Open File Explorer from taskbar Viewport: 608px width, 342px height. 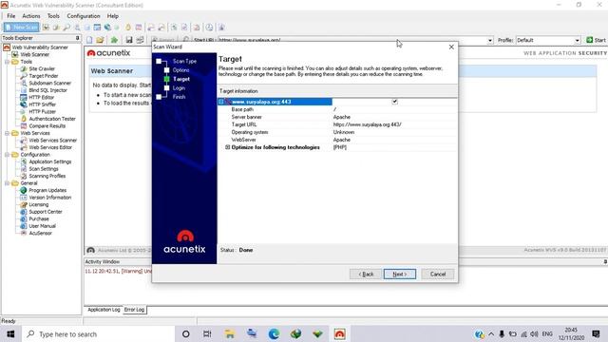[x=230, y=334]
